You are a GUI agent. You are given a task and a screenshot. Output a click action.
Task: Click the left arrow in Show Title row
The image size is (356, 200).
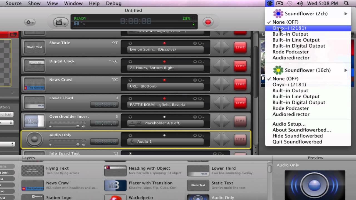click(x=217, y=47)
